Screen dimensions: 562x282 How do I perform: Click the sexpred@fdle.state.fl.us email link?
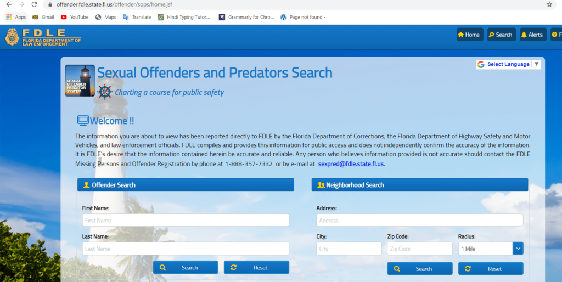click(x=351, y=163)
